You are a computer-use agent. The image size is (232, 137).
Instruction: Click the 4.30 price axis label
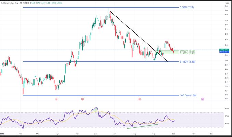click(x=227, y=39)
